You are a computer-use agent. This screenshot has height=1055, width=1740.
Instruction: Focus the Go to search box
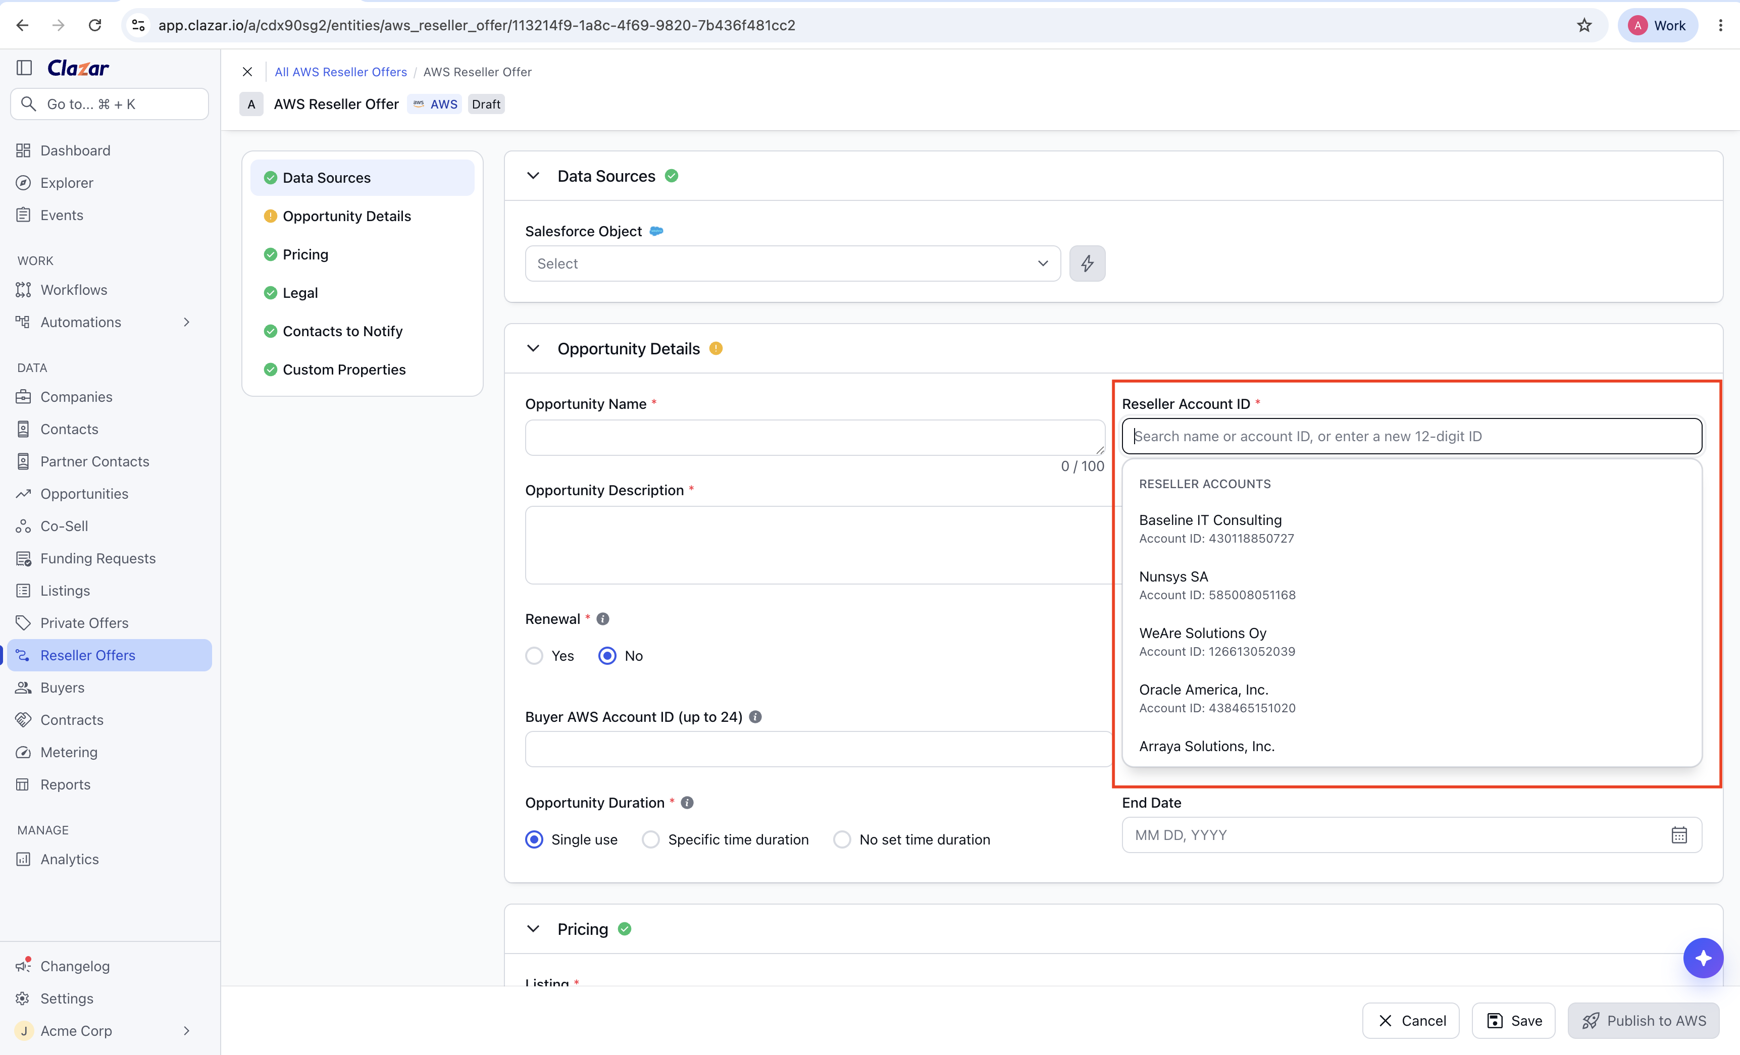(110, 104)
